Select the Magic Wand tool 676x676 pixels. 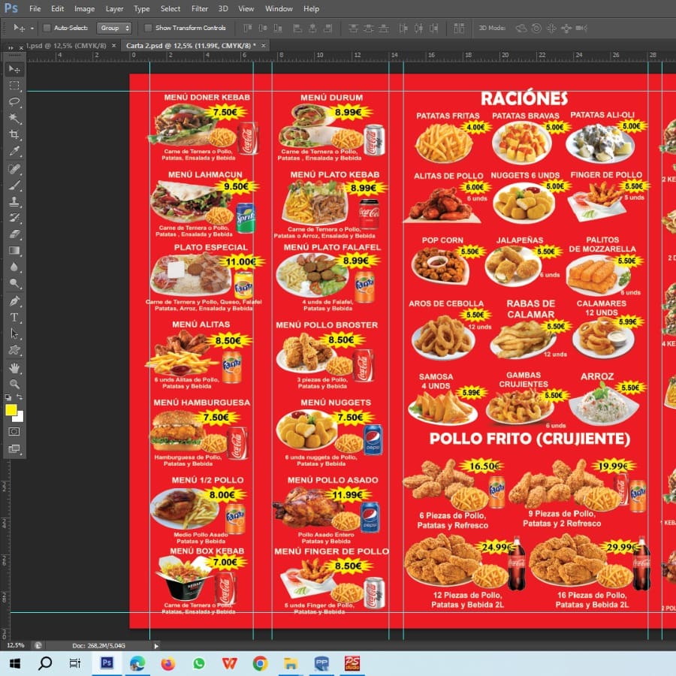click(14, 119)
